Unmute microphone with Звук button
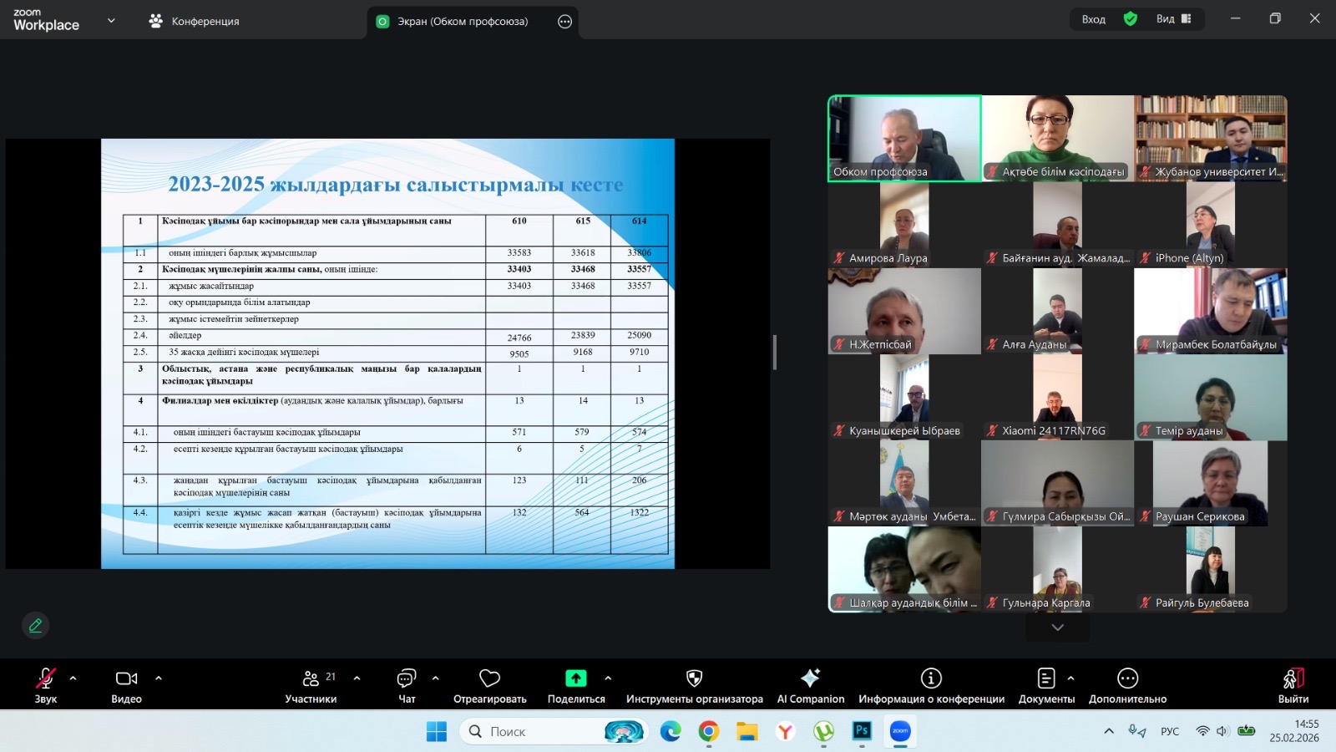Screen dimensions: 1336x752 [x=46, y=685]
